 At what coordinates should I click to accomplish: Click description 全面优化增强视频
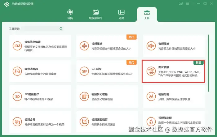coord(102,99)
